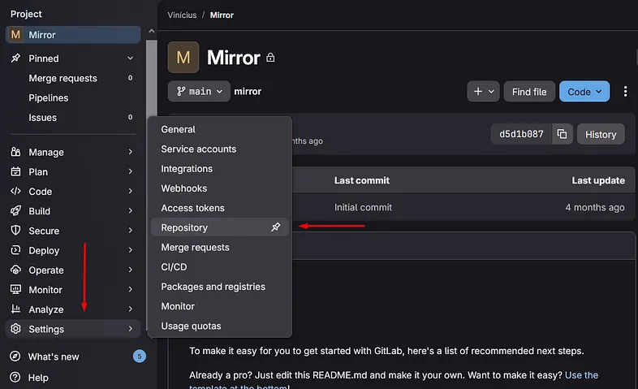Expand the Plan submenu arrow
The height and width of the screenshot is (389, 638).
[x=130, y=171]
